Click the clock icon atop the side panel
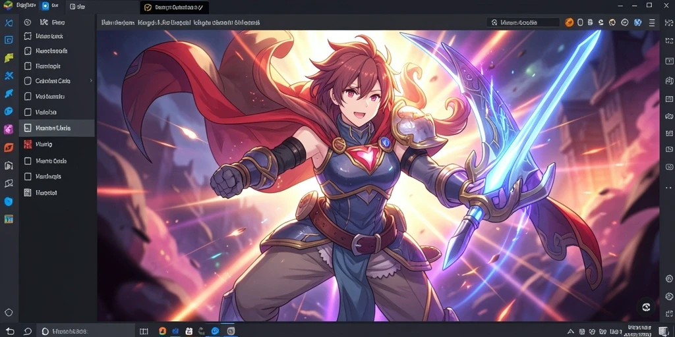 coord(28,22)
